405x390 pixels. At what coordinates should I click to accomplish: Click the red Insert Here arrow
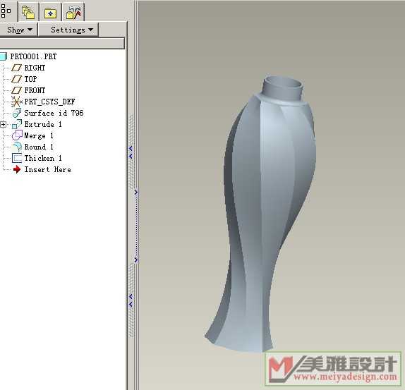[17, 169]
